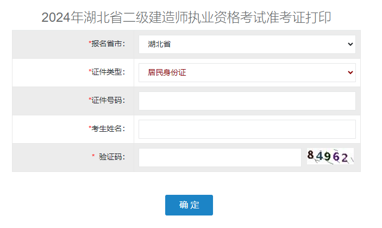
Task: Focus the 考生姓名 text input
Action: [x=247, y=129]
